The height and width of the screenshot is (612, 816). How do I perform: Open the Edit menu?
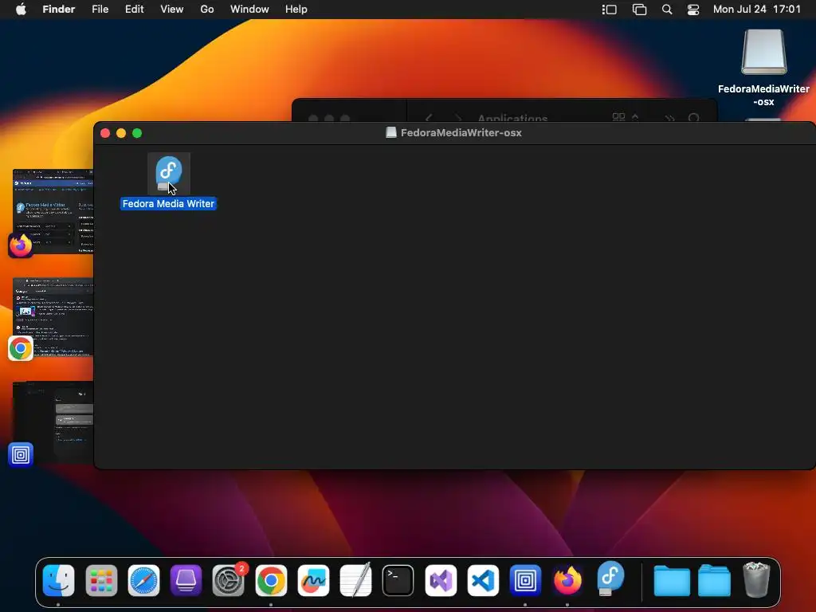tap(134, 10)
